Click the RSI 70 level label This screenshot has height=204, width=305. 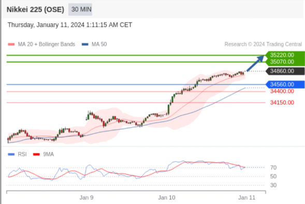pyautogui.click(x=273, y=167)
